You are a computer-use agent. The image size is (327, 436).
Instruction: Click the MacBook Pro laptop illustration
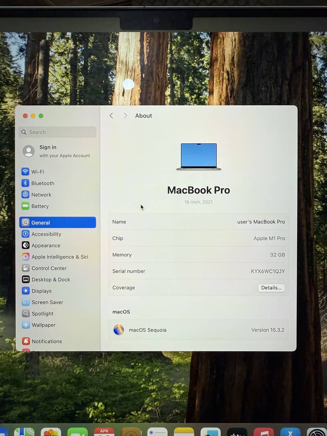coord(199,156)
